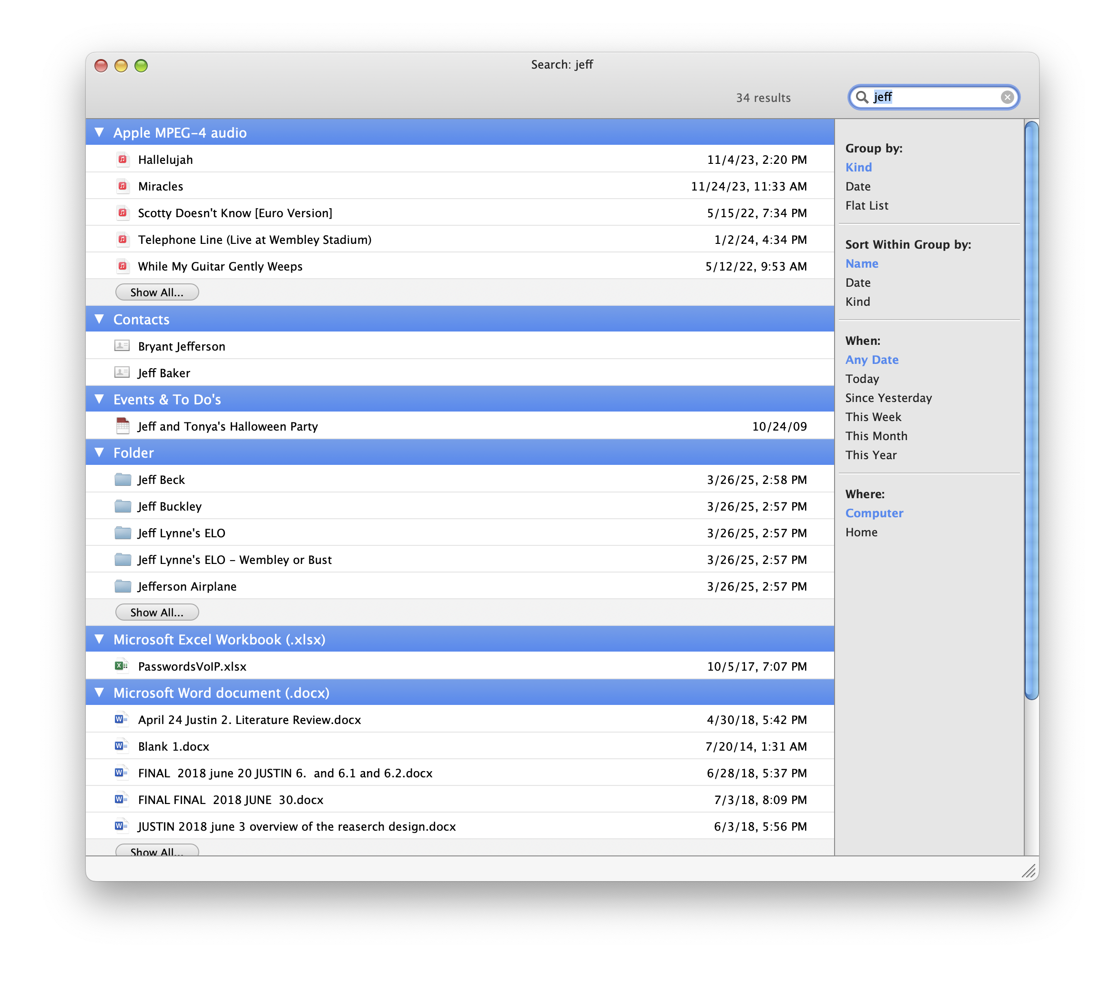Click the magnifying glass search icon
This screenshot has height=985, width=1101.
pos(862,98)
